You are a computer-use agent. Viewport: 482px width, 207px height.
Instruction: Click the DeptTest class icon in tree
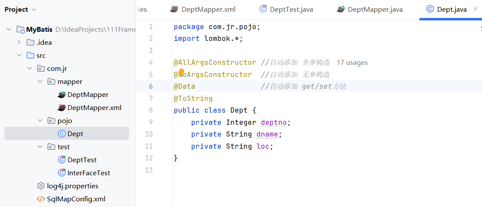[62, 160]
